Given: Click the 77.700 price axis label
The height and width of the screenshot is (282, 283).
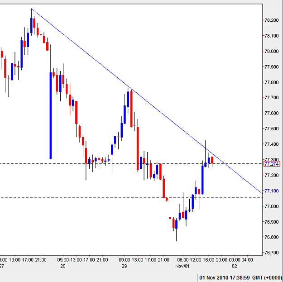Looking at the screenshot, I should tap(271, 98).
